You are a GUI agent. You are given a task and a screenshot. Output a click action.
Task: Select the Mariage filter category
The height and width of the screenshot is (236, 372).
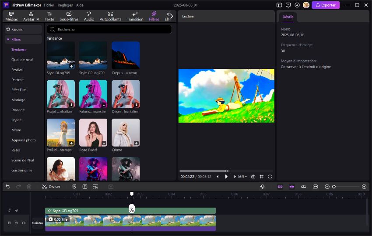coord(18,100)
